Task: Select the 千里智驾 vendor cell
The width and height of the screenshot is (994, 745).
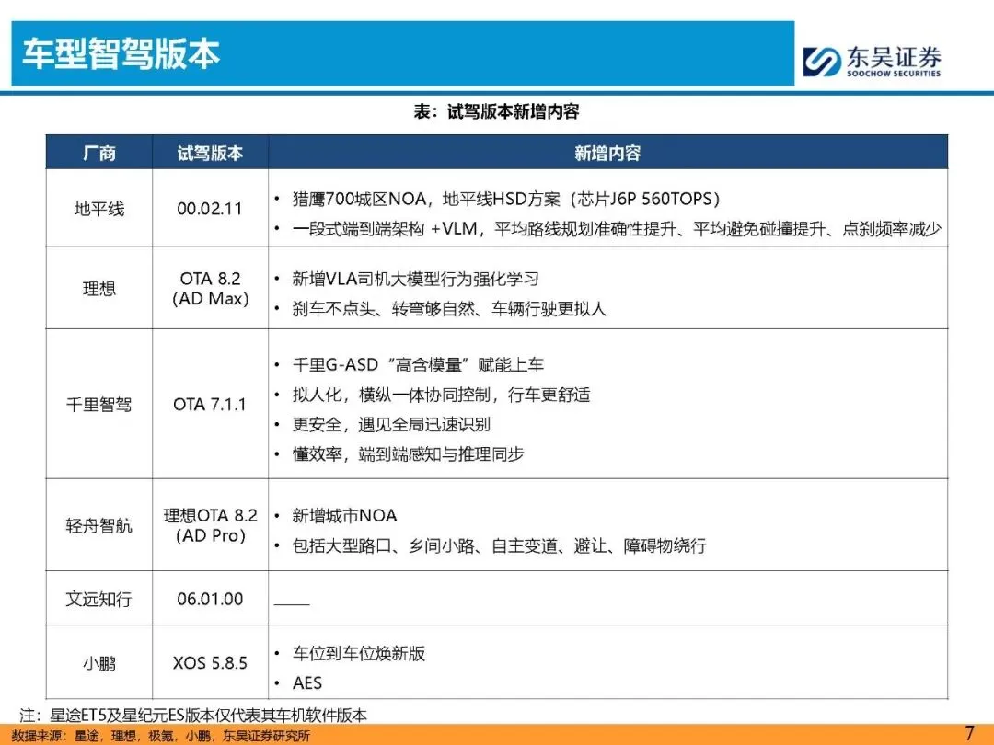Action: (98, 404)
